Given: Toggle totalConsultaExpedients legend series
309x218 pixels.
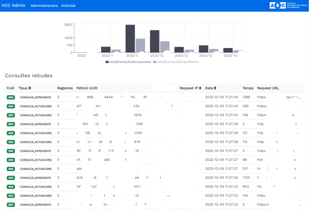Looking at the screenshot, I should [x=176, y=62].
